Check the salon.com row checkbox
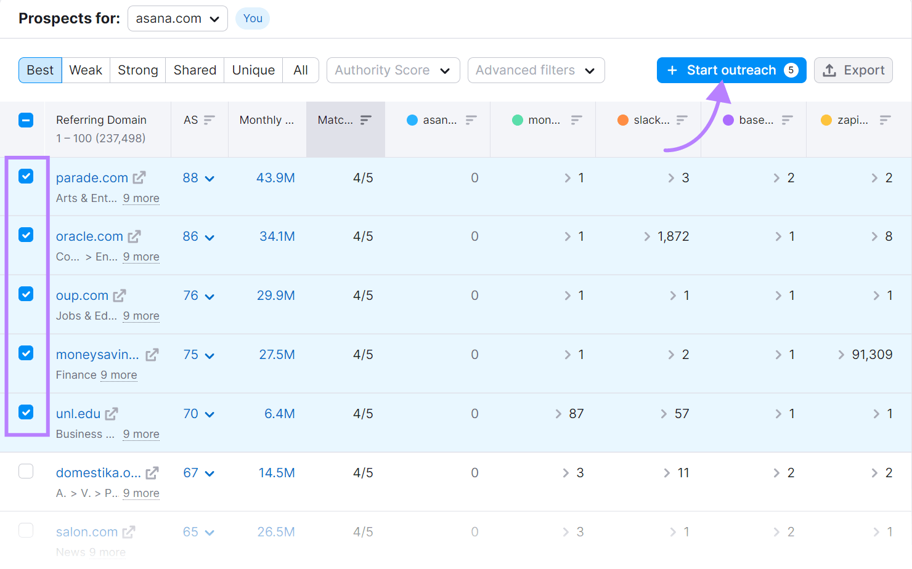Screen dimensions: 912x569 click(x=26, y=530)
